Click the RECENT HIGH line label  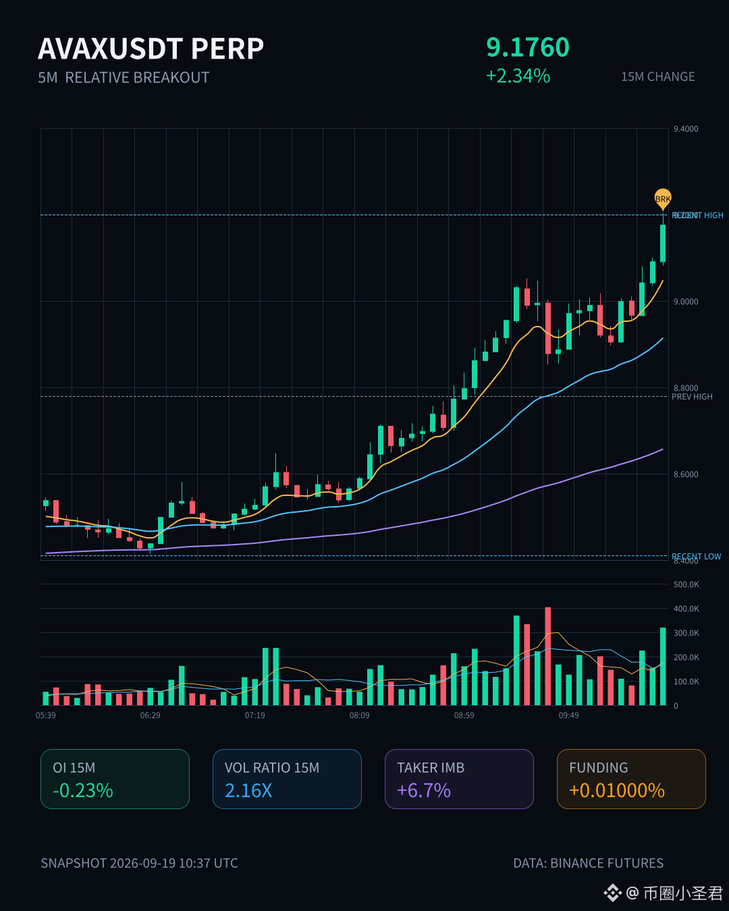pyautogui.click(x=697, y=215)
